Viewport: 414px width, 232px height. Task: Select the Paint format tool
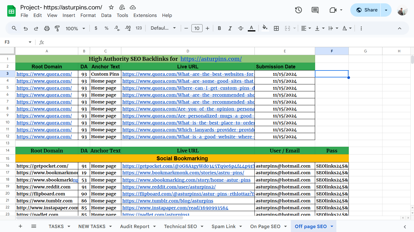[x=58, y=28]
